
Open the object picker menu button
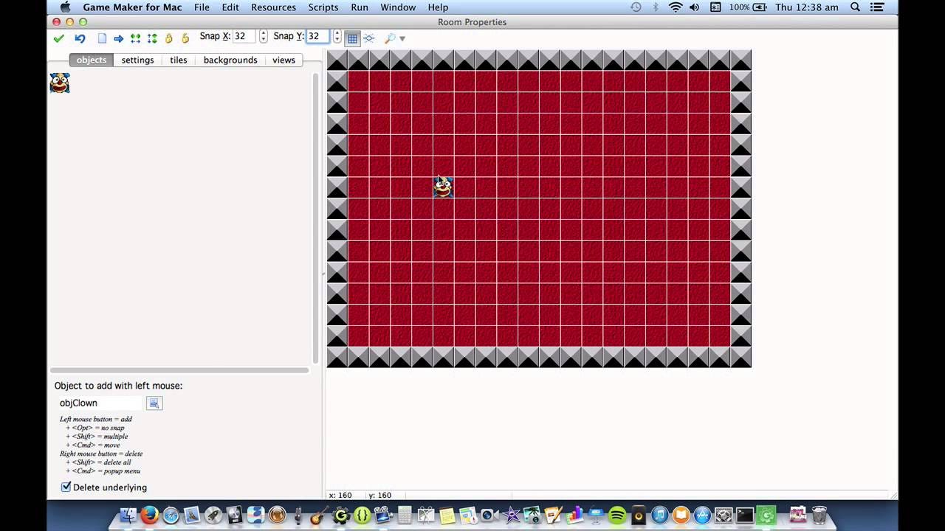tap(154, 403)
